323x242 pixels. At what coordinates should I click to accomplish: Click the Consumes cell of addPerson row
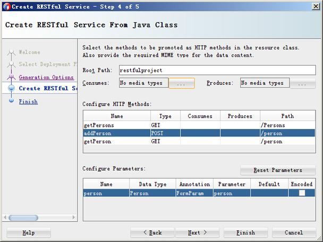tap(200, 133)
